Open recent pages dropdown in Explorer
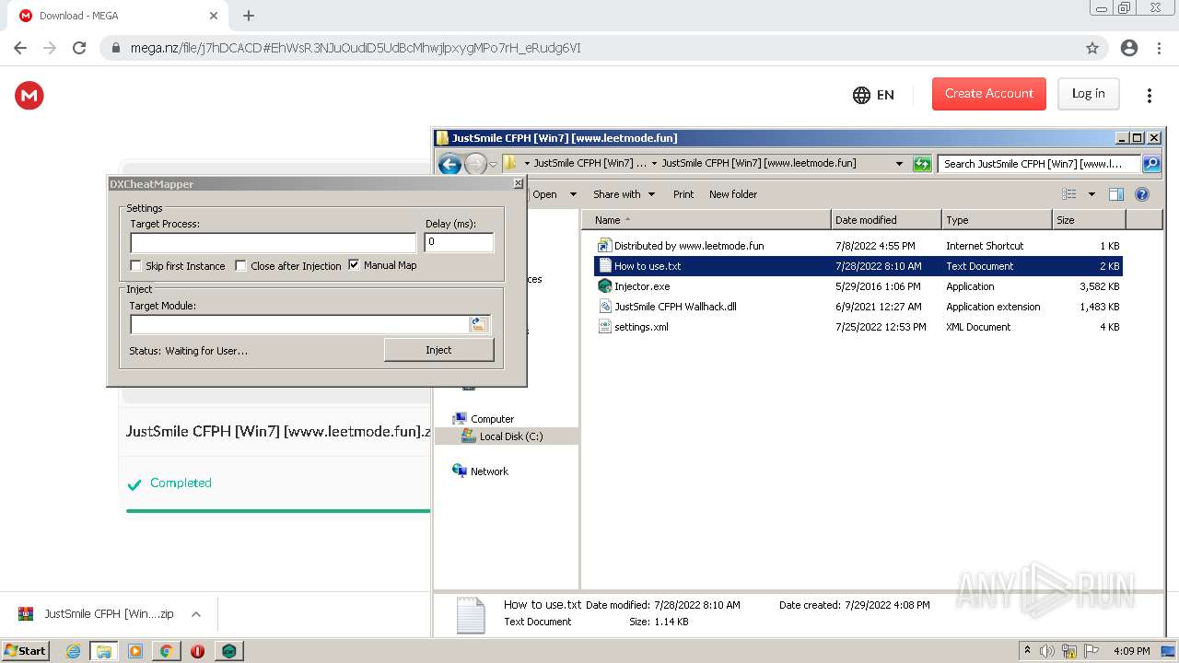1179x663 pixels. coord(494,164)
